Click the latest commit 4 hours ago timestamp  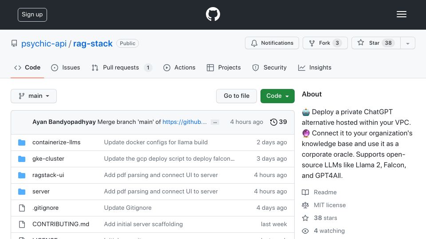pos(246,122)
